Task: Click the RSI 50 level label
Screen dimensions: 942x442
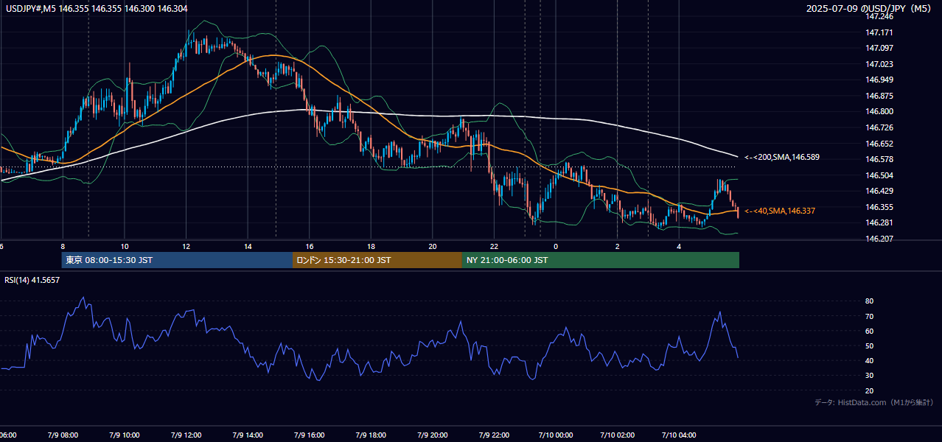Action: [869, 345]
